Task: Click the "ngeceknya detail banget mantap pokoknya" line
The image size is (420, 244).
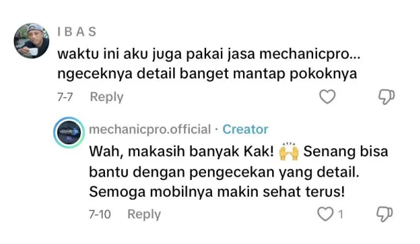Action: [x=207, y=74]
